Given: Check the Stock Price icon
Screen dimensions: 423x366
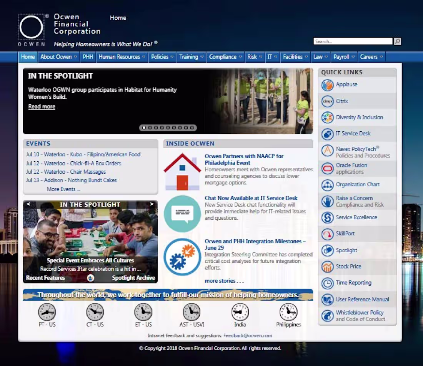Looking at the screenshot, I should tap(327, 267).
